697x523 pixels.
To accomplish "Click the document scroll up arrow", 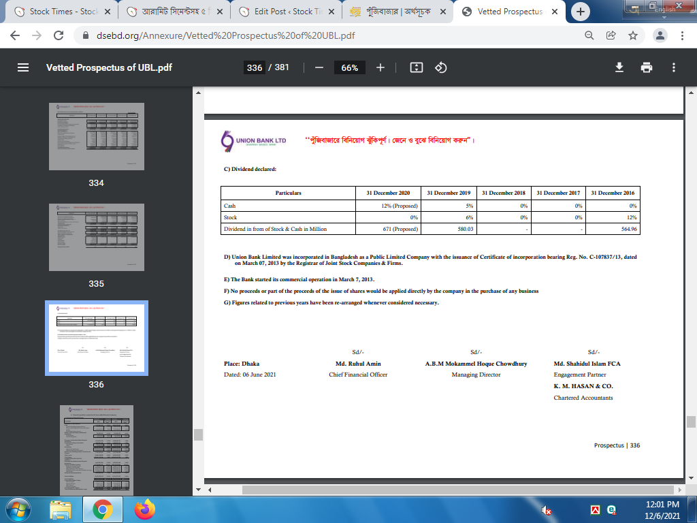I will click(x=691, y=93).
